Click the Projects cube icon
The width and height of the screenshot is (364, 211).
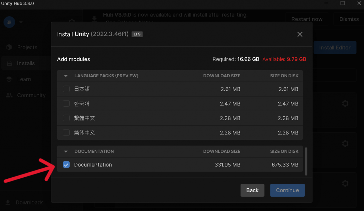coord(9,47)
